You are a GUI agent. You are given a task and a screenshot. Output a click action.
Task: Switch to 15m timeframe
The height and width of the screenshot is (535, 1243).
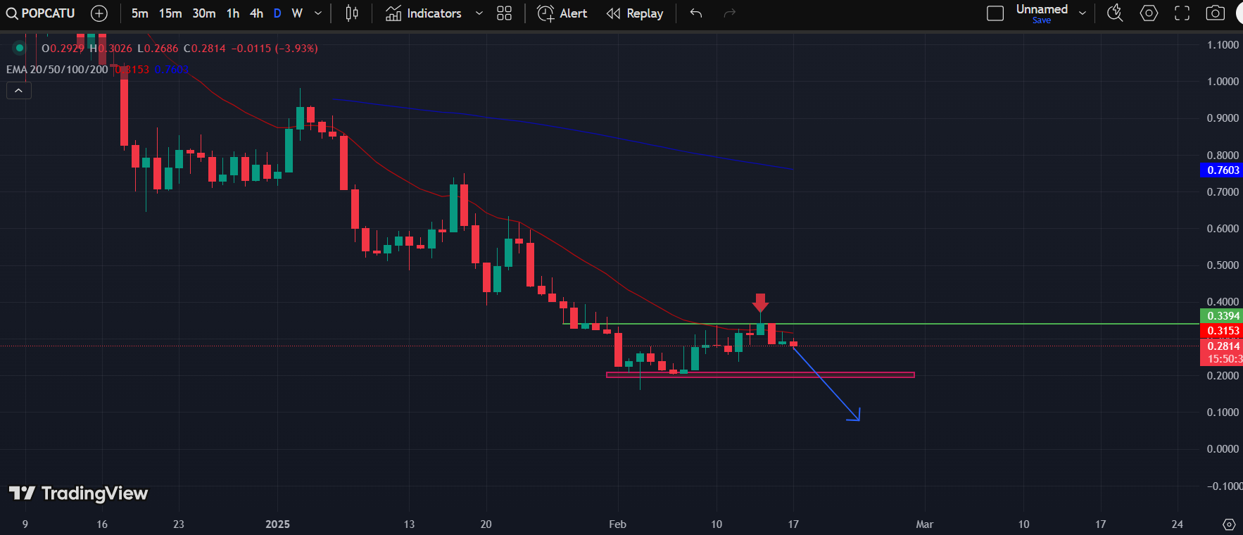(x=170, y=13)
